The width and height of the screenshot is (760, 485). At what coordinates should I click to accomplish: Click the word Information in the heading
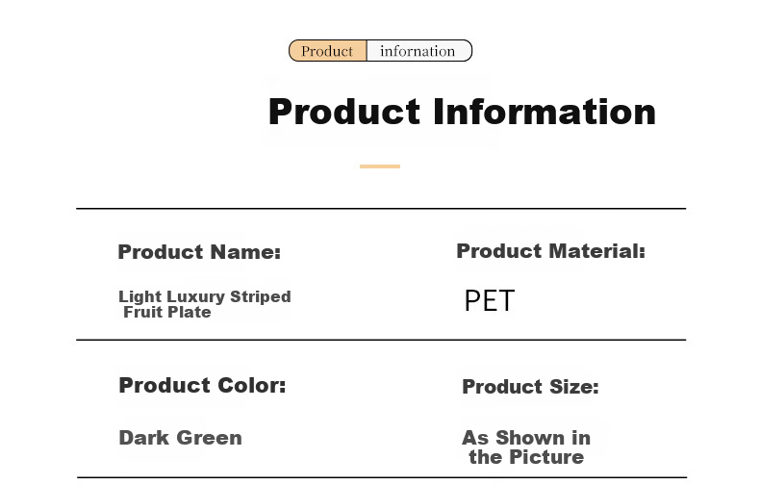click(x=545, y=112)
